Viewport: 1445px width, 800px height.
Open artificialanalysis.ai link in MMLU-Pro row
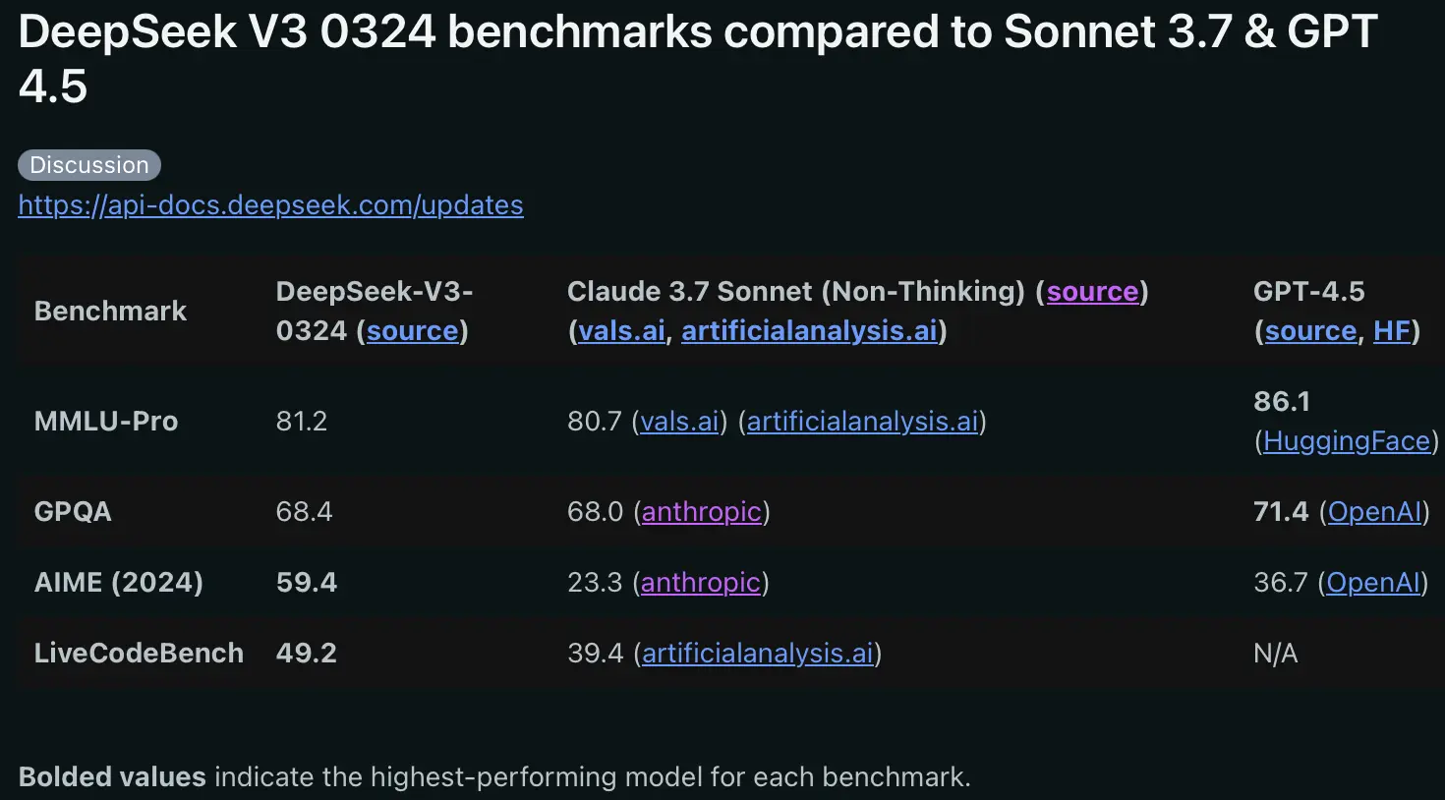point(862,422)
